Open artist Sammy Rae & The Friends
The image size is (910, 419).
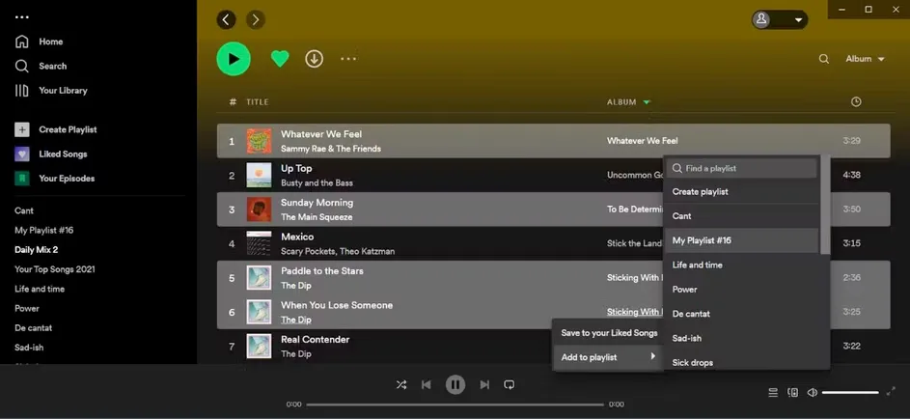click(331, 149)
